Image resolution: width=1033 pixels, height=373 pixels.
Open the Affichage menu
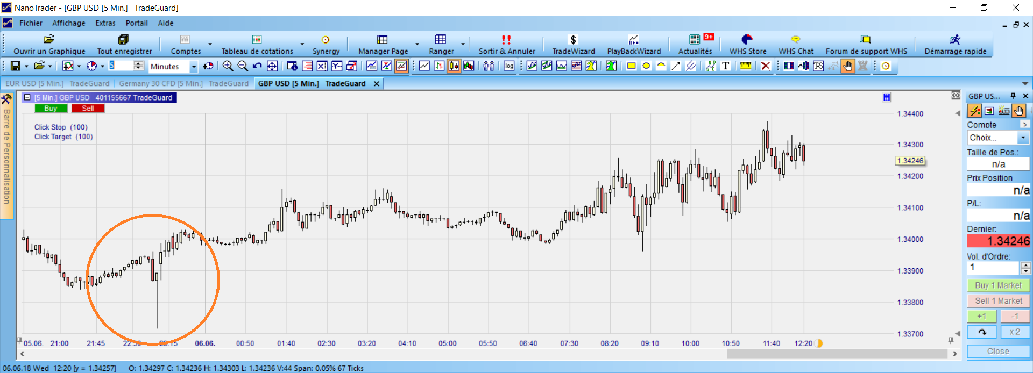pyautogui.click(x=68, y=23)
